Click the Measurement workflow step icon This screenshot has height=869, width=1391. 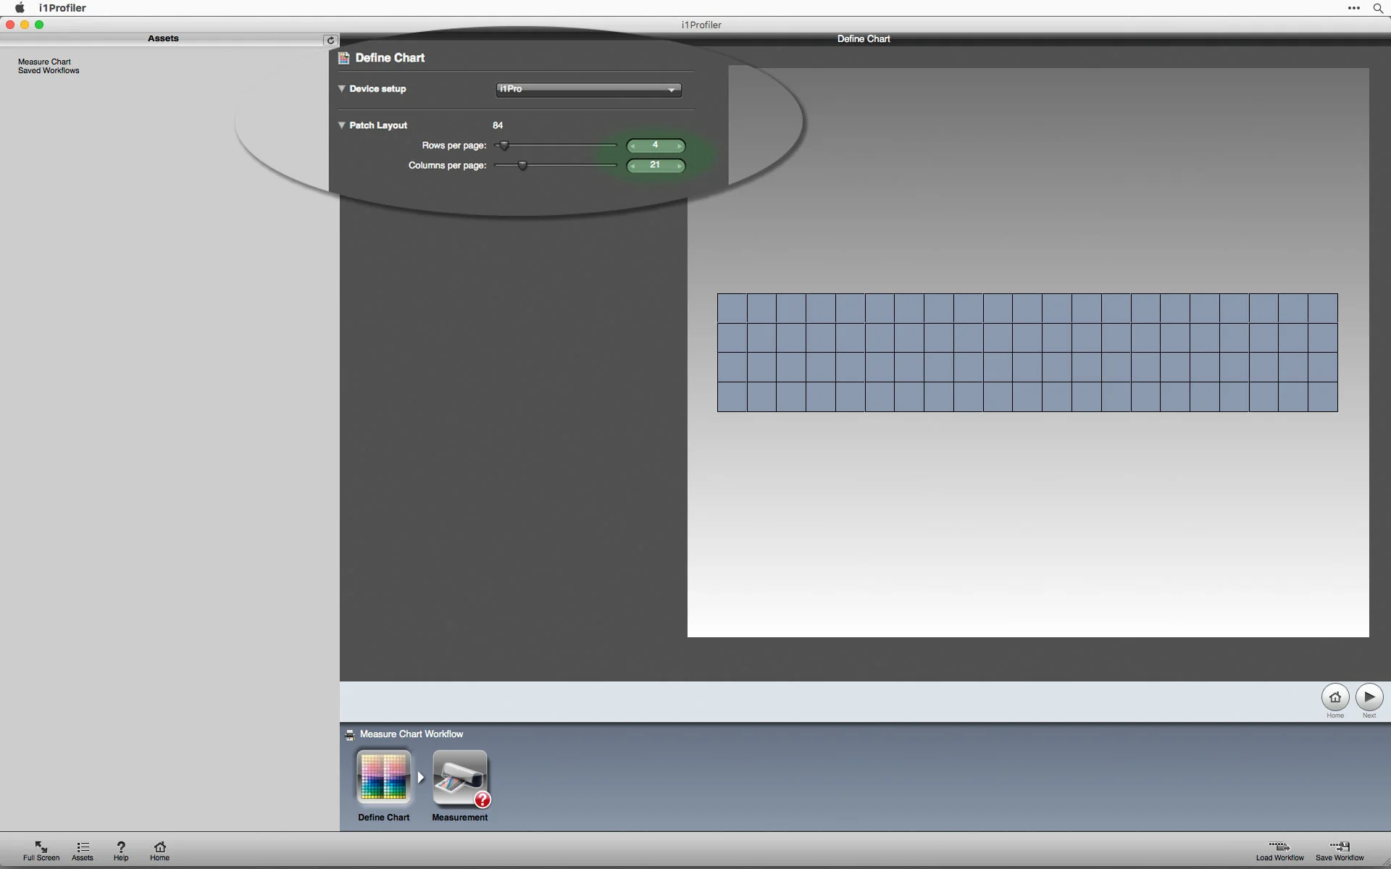pos(460,777)
